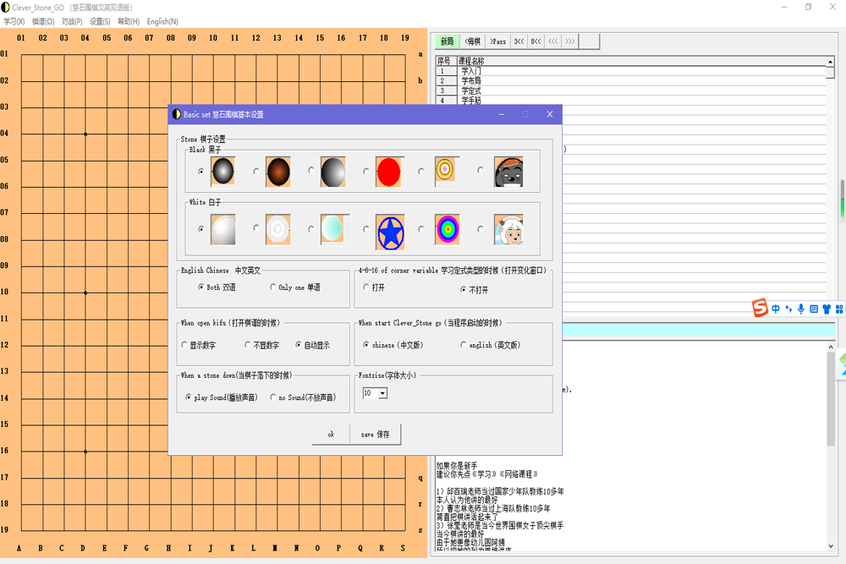Select the brown black stone style
The image size is (846, 564).
pyautogui.click(x=277, y=172)
